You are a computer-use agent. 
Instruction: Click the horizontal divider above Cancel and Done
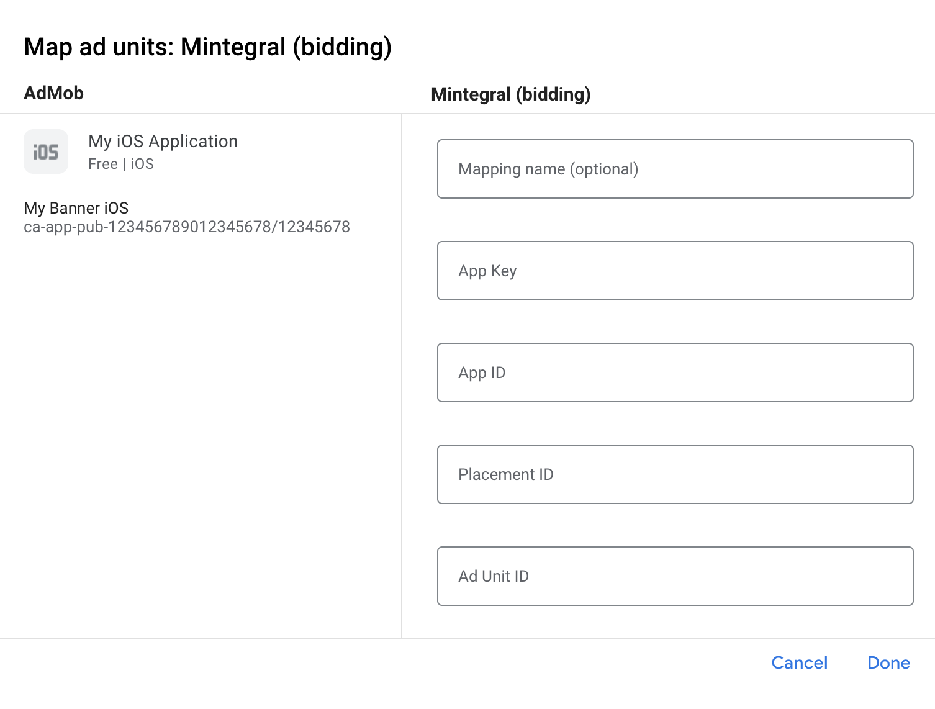pyautogui.click(x=467, y=639)
